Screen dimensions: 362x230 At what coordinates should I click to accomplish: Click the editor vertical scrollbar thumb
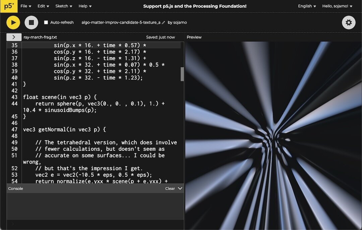pos(182,74)
